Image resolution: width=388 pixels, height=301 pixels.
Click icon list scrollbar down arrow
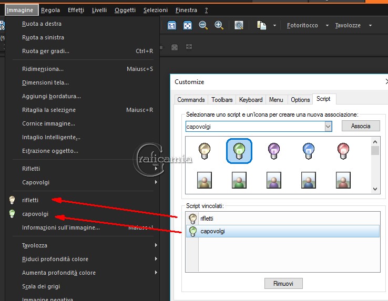point(375,189)
